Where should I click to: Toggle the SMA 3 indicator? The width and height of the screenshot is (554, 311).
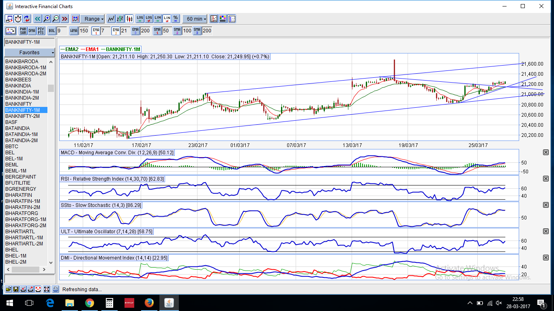[197, 30]
